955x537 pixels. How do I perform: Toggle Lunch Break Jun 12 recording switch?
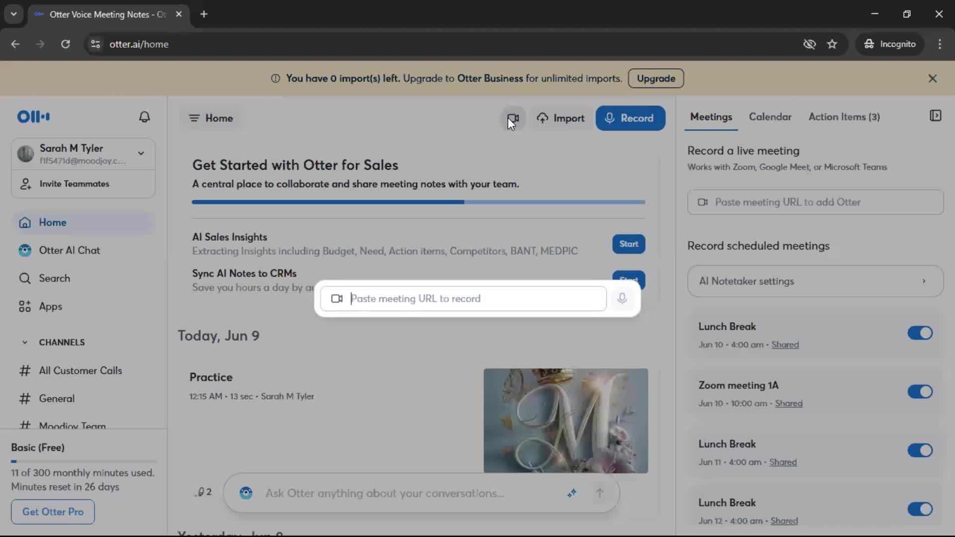920,509
